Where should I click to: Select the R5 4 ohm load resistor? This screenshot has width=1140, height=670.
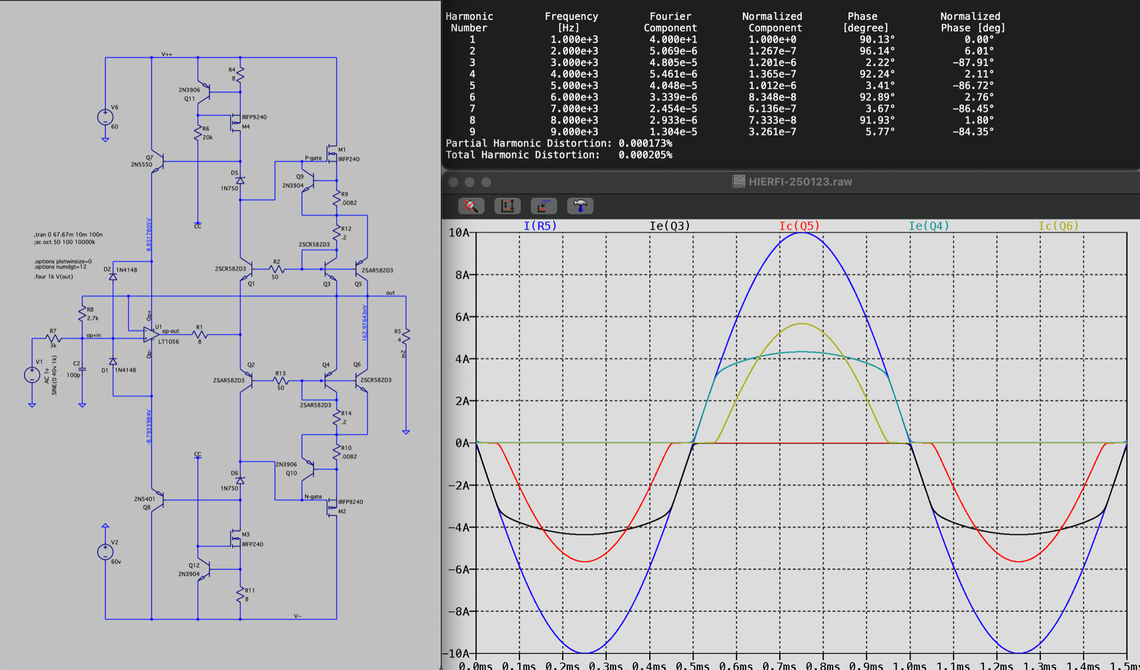(406, 335)
